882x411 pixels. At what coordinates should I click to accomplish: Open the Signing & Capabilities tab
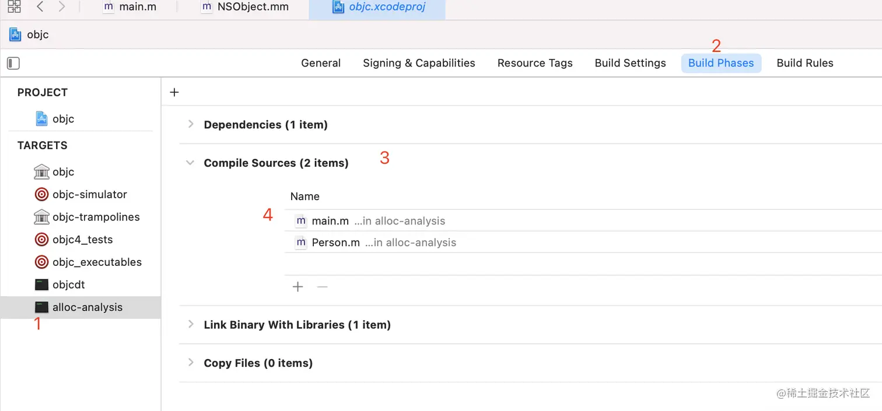pos(419,63)
